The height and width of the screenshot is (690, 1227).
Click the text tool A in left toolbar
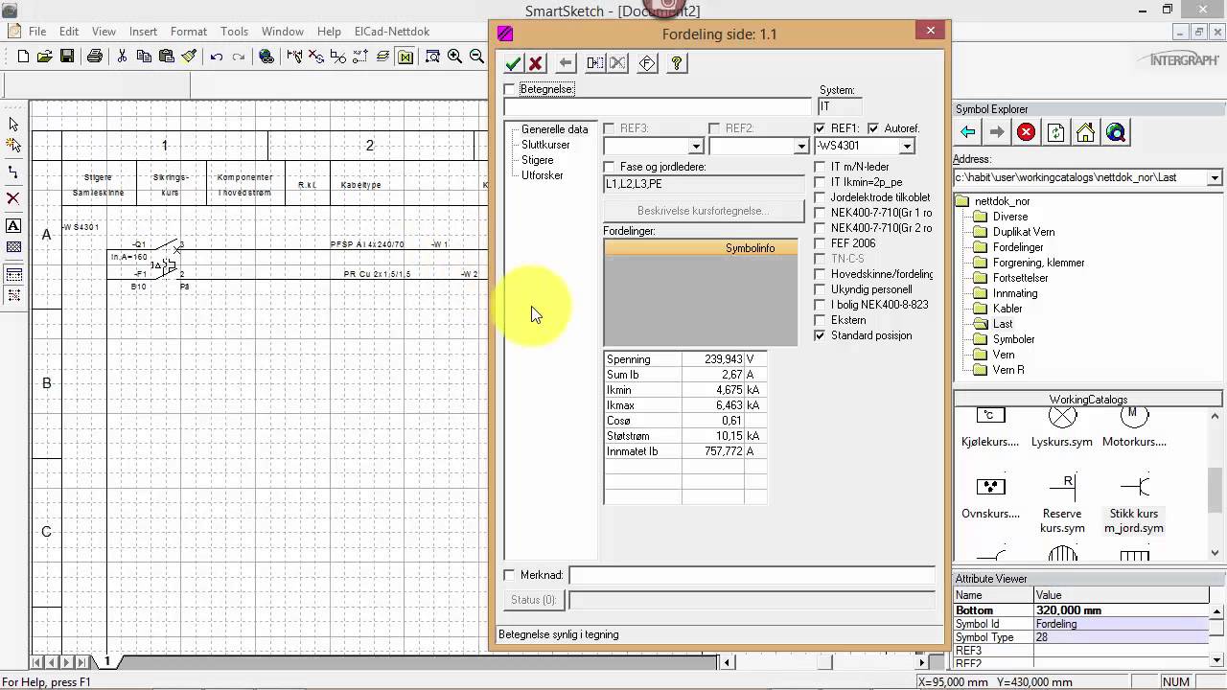tap(13, 226)
